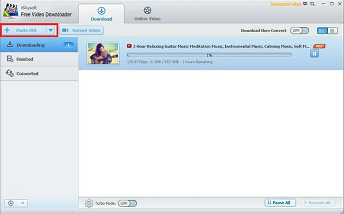Click the Record Video button
The height and width of the screenshot is (214, 344).
point(82,31)
